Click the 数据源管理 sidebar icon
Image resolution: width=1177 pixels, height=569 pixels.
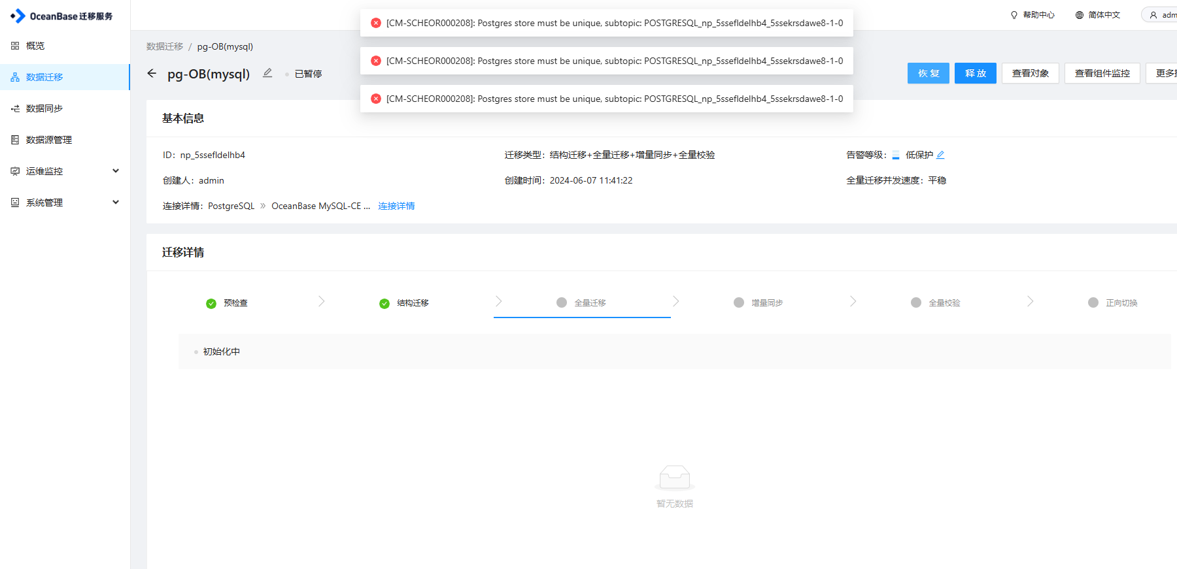coord(15,140)
